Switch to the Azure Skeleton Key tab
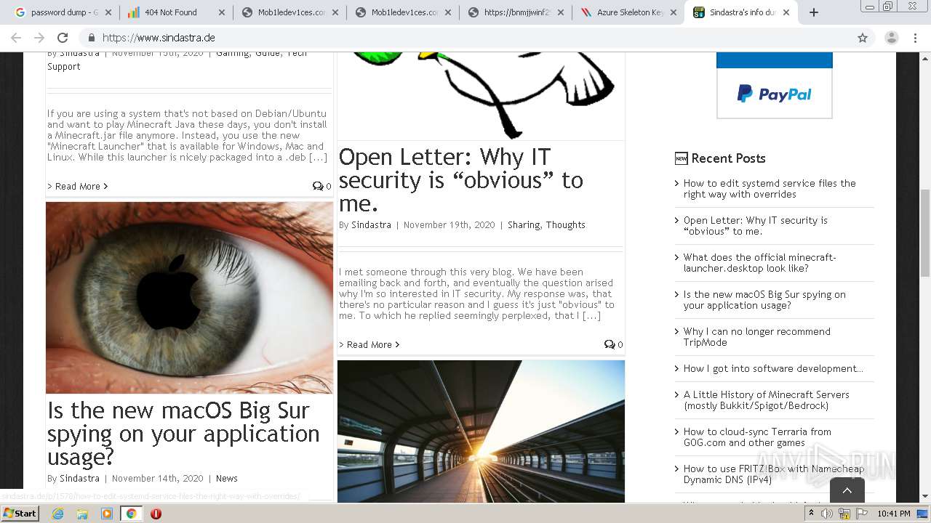The height and width of the screenshot is (523, 931). click(626, 12)
